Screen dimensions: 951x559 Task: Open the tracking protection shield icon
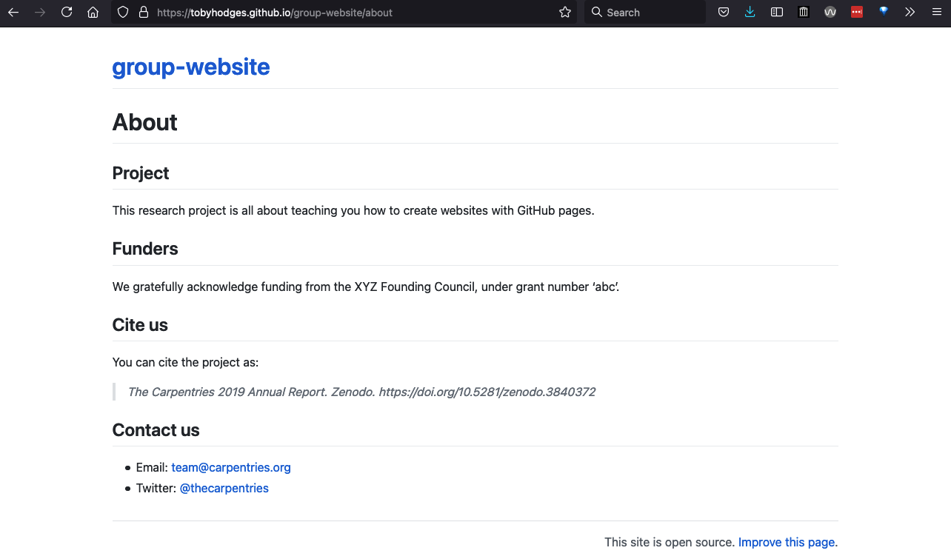pyautogui.click(x=124, y=12)
